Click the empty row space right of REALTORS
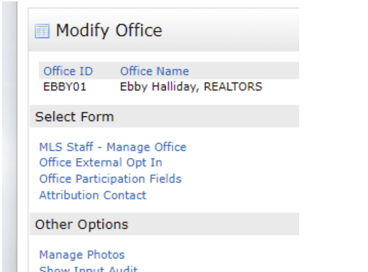Viewport: 368px width, 272px height. (x=281, y=87)
